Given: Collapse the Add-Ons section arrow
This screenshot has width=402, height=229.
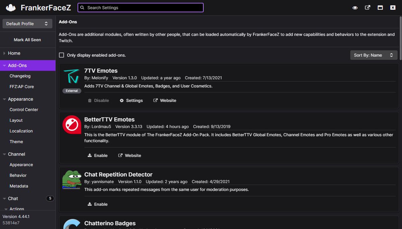Looking at the screenshot, I should pos(4,66).
